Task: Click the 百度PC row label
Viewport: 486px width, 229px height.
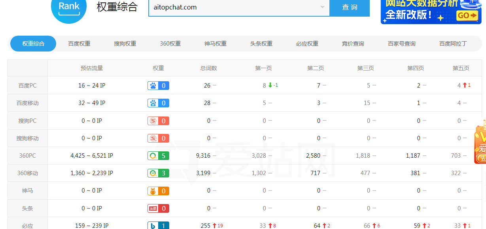Action: pos(28,85)
